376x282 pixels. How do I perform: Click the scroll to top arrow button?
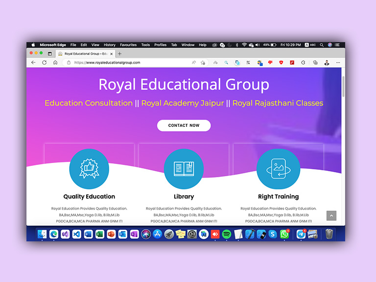tap(331, 215)
